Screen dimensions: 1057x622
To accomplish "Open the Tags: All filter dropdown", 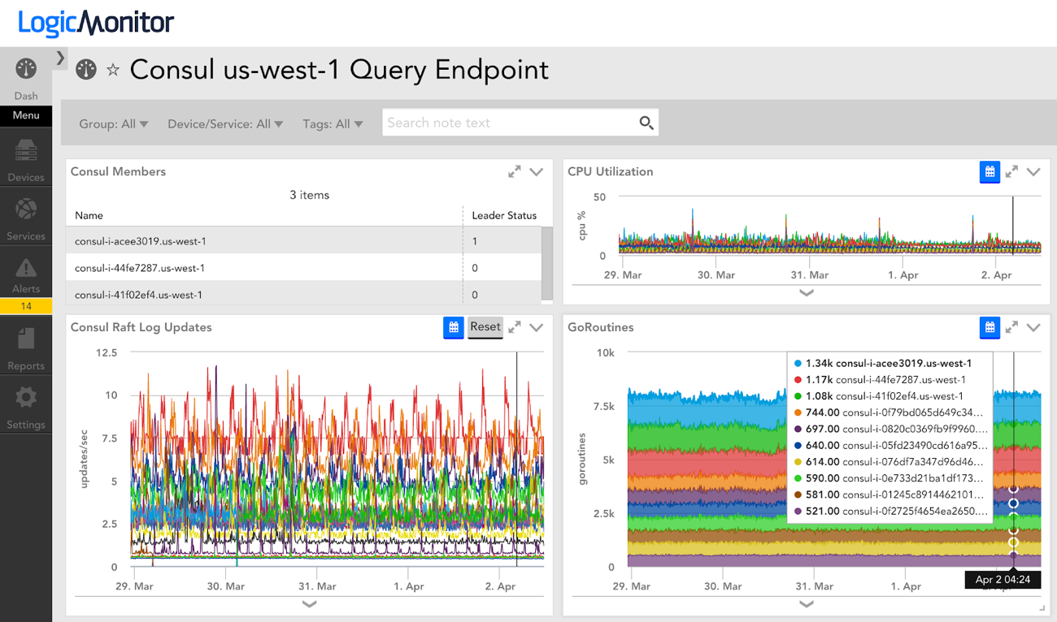I will pyautogui.click(x=333, y=124).
